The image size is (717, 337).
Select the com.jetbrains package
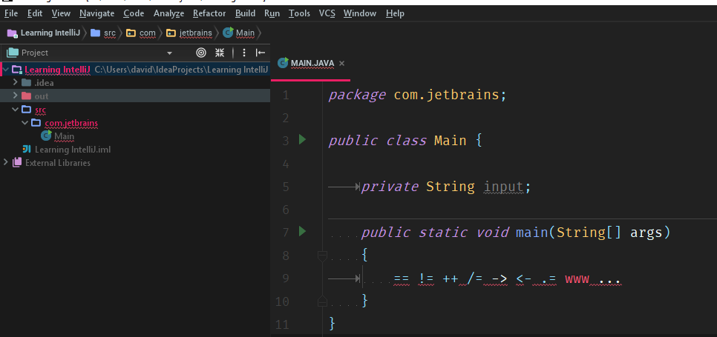pos(71,123)
